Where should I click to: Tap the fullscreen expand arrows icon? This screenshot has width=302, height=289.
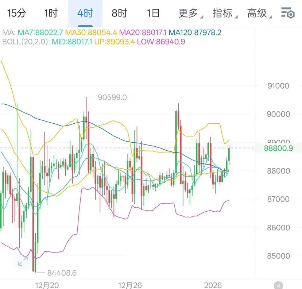23,261
